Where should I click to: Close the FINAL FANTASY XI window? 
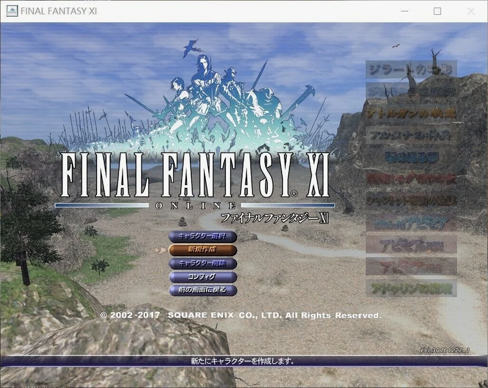(471, 11)
